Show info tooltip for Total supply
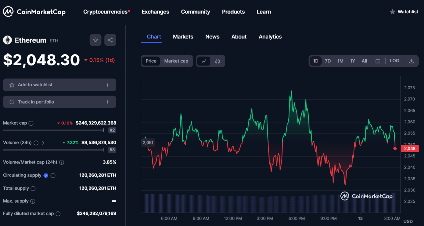The image size is (424, 226). [33, 188]
